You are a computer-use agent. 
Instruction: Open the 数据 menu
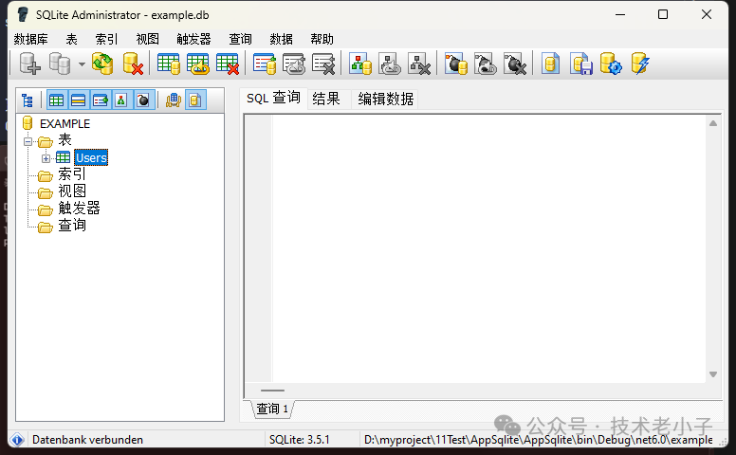(281, 39)
